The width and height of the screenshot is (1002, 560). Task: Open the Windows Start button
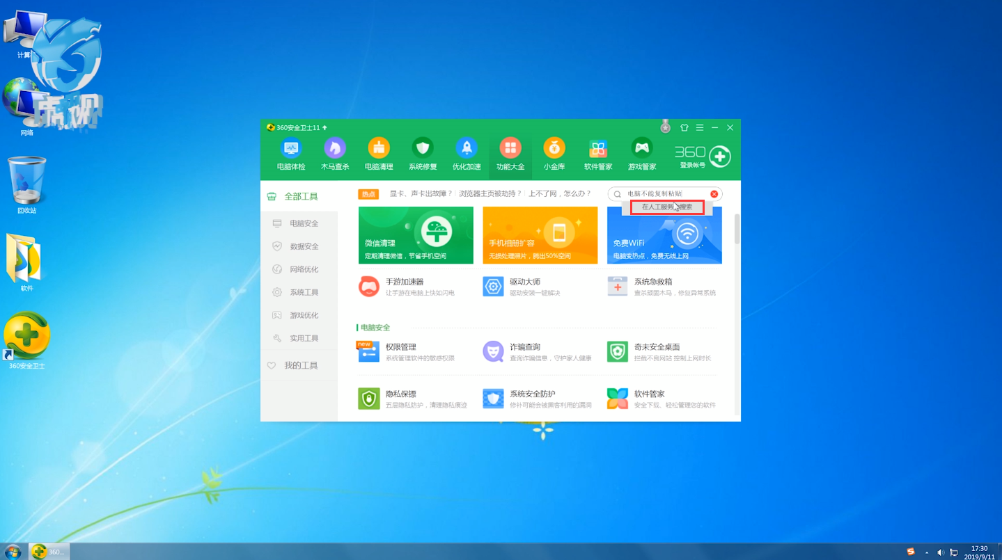(x=13, y=552)
